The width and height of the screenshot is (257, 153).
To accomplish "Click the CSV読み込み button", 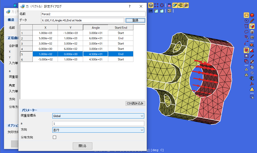I will point(135,103).
